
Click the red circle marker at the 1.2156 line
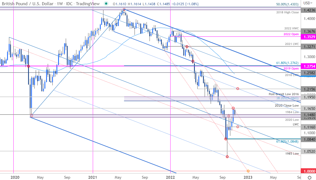point(238,89)
